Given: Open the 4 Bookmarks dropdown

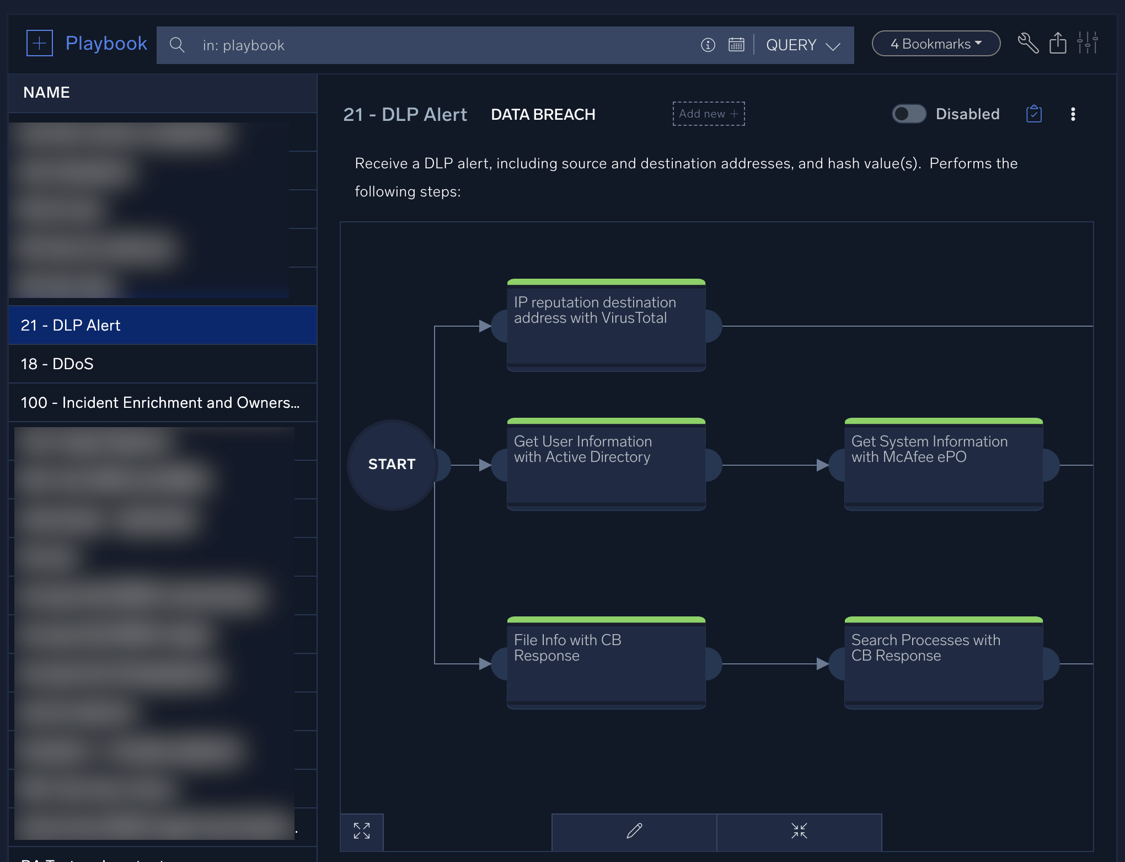Looking at the screenshot, I should (x=936, y=44).
